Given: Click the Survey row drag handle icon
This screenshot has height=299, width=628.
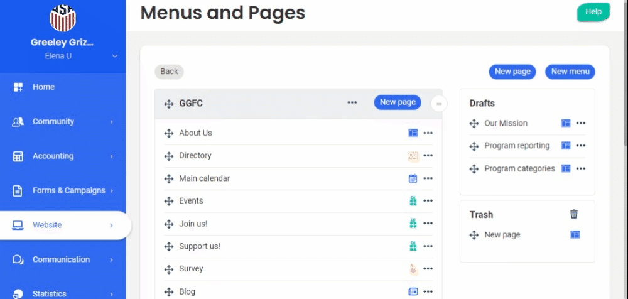Looking at the screenshot, I should click(x=168, y=269).
